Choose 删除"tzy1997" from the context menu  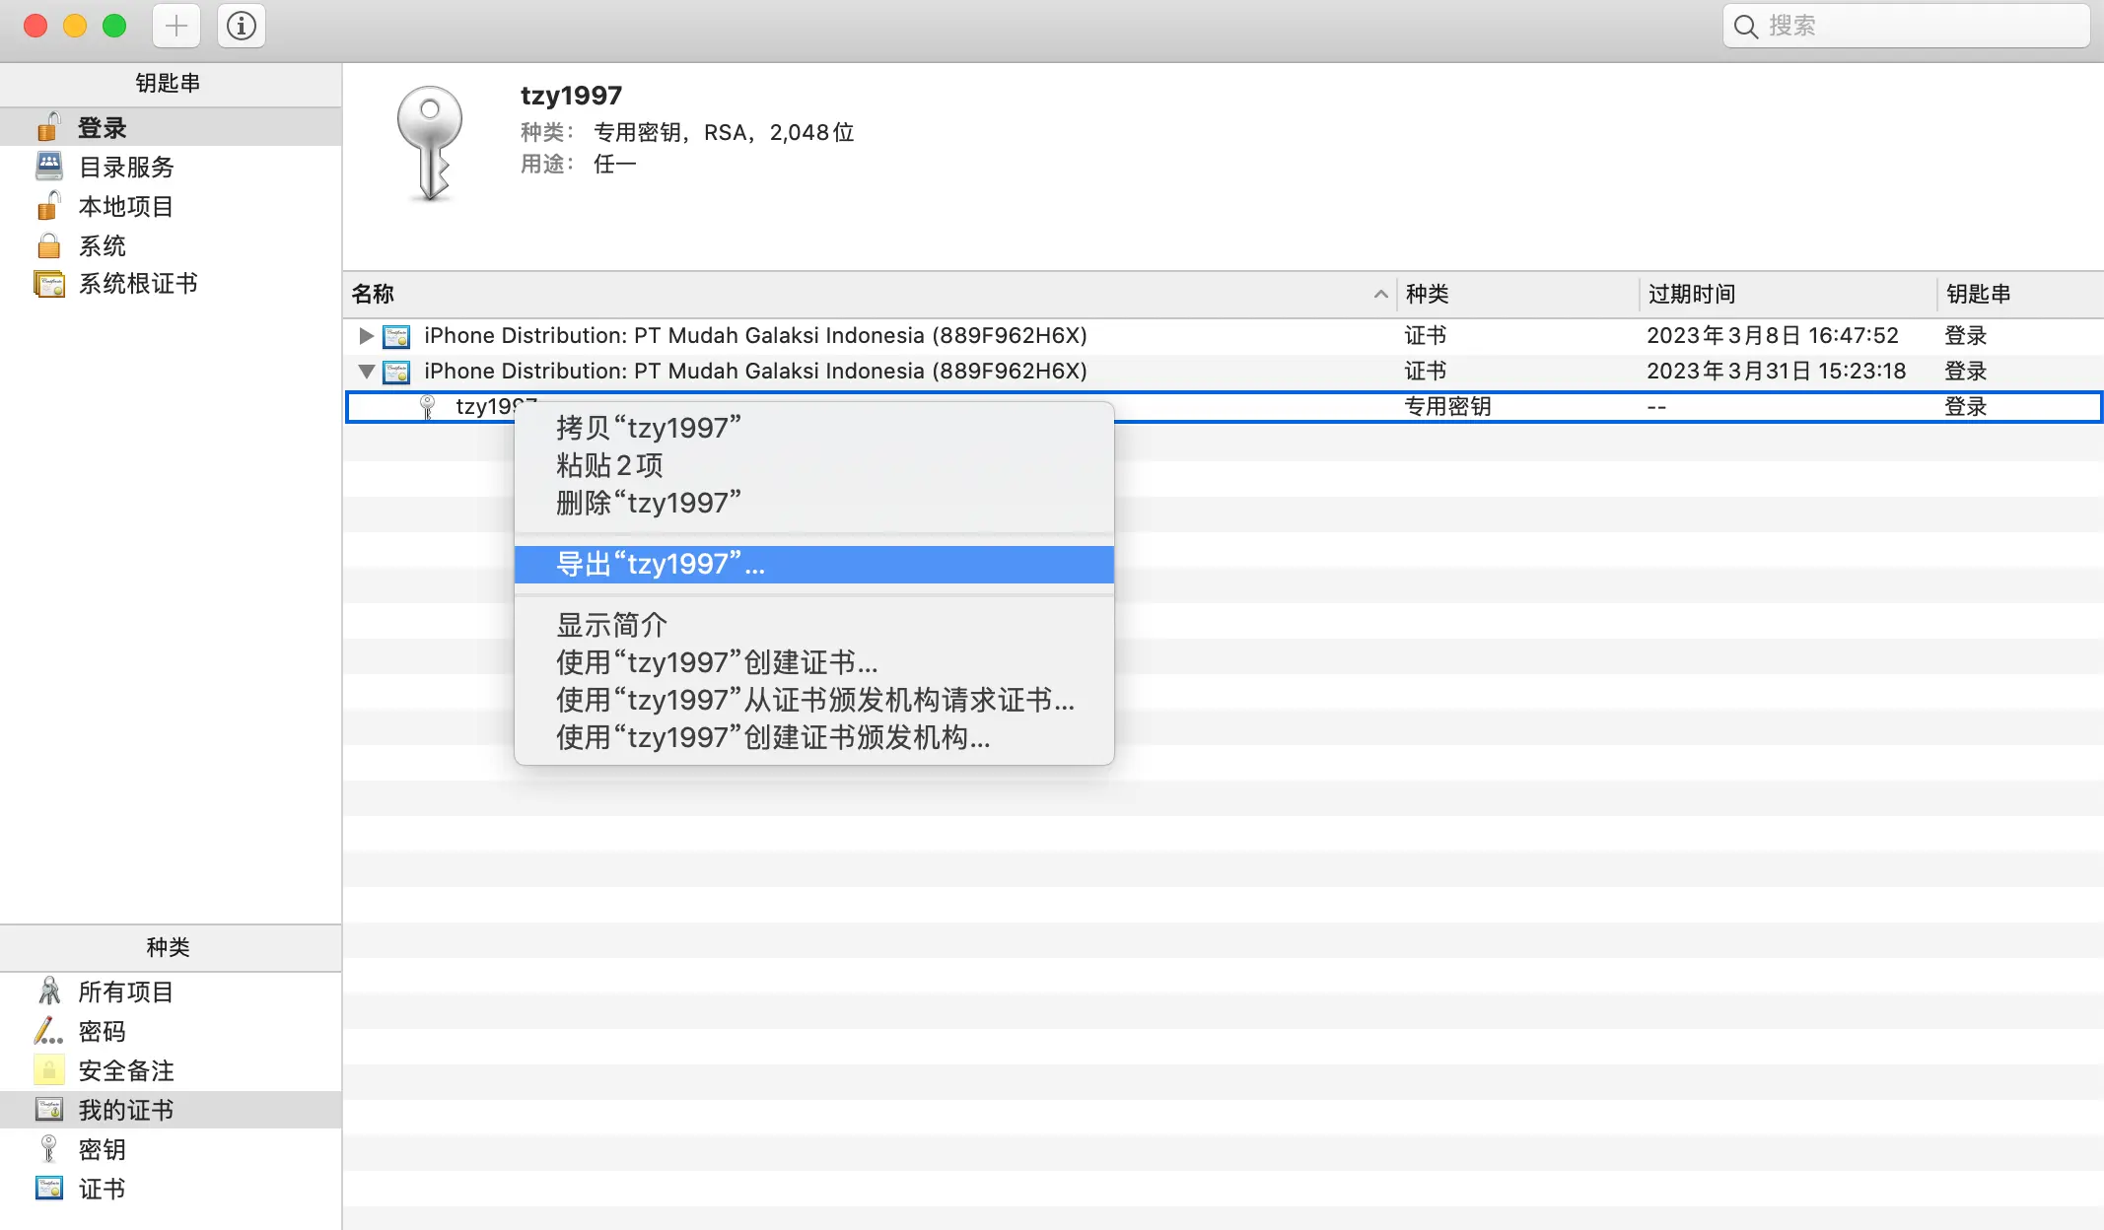click(648, 503)
